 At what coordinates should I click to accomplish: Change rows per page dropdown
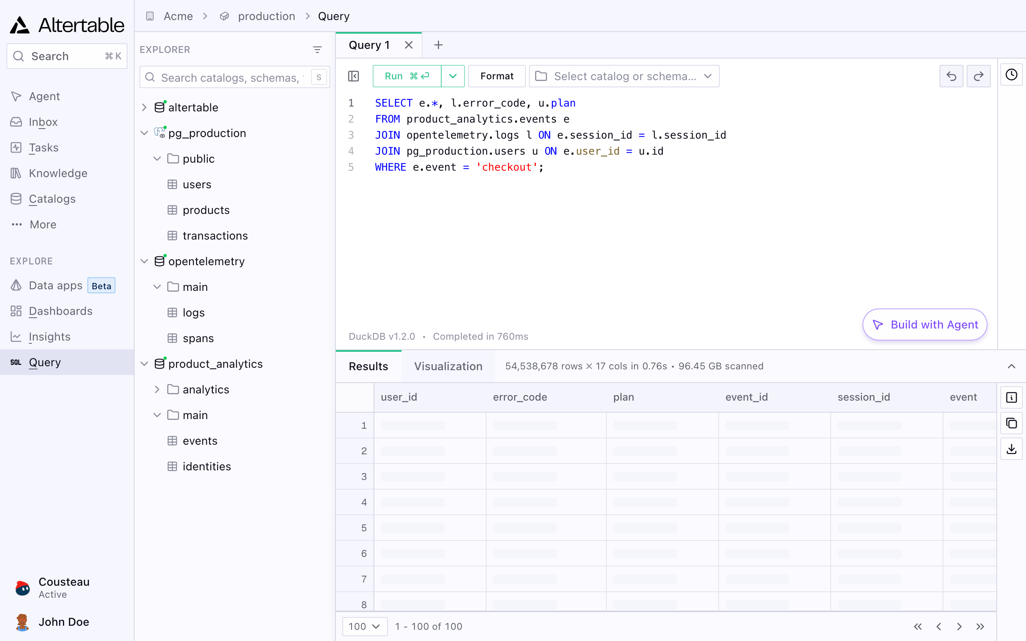[x=365, y=627]
